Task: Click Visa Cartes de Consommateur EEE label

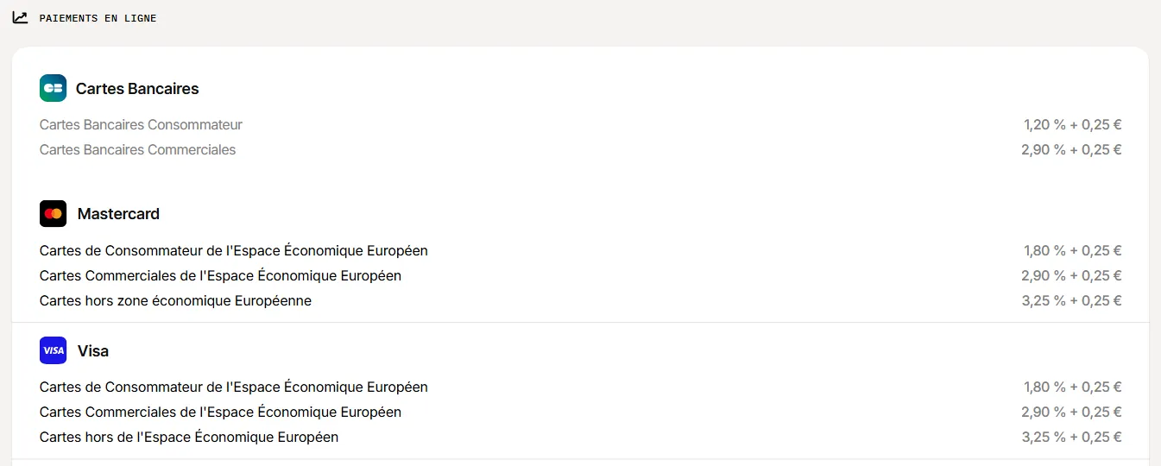Action: pos(234,387)
